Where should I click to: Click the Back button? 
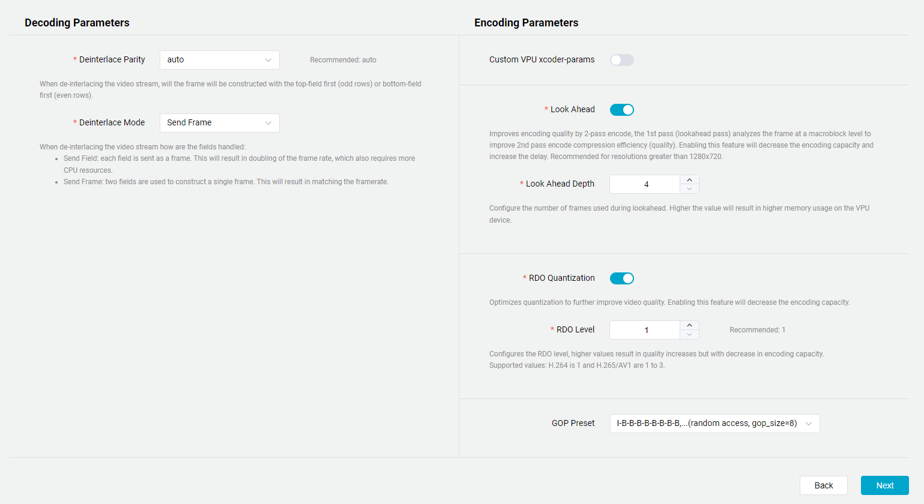(x=823, y=485)
